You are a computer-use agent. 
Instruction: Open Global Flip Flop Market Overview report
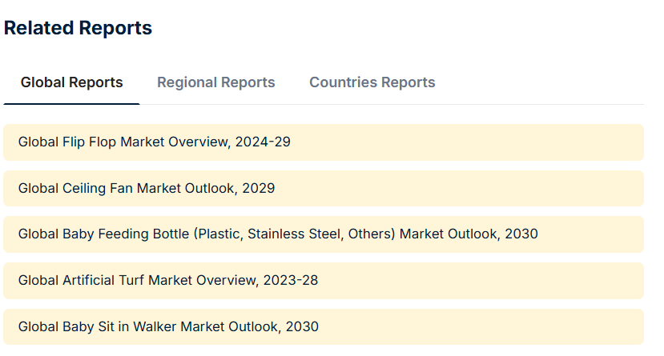click(154, 142)
